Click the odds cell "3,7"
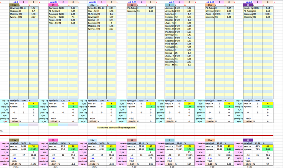The image size is (283, 168). [x=34, y=11]
